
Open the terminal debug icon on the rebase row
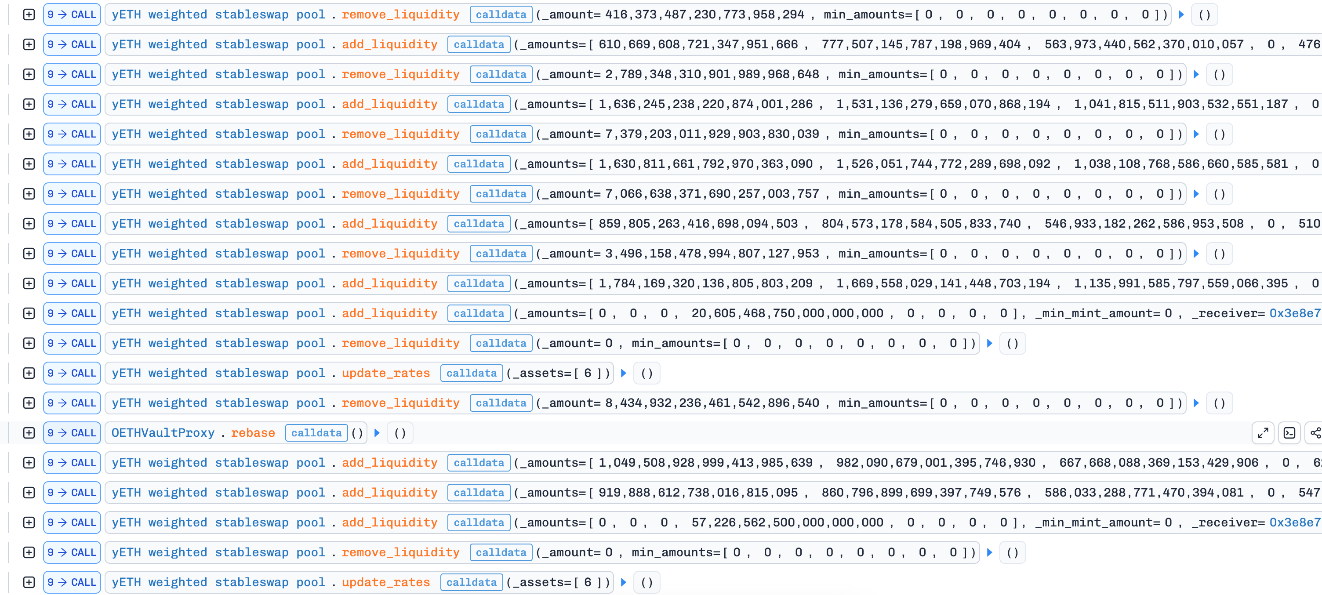point(1289,433)
